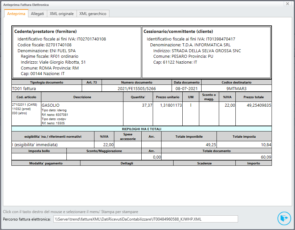Select the quantity value 37,37

[147, 105]
